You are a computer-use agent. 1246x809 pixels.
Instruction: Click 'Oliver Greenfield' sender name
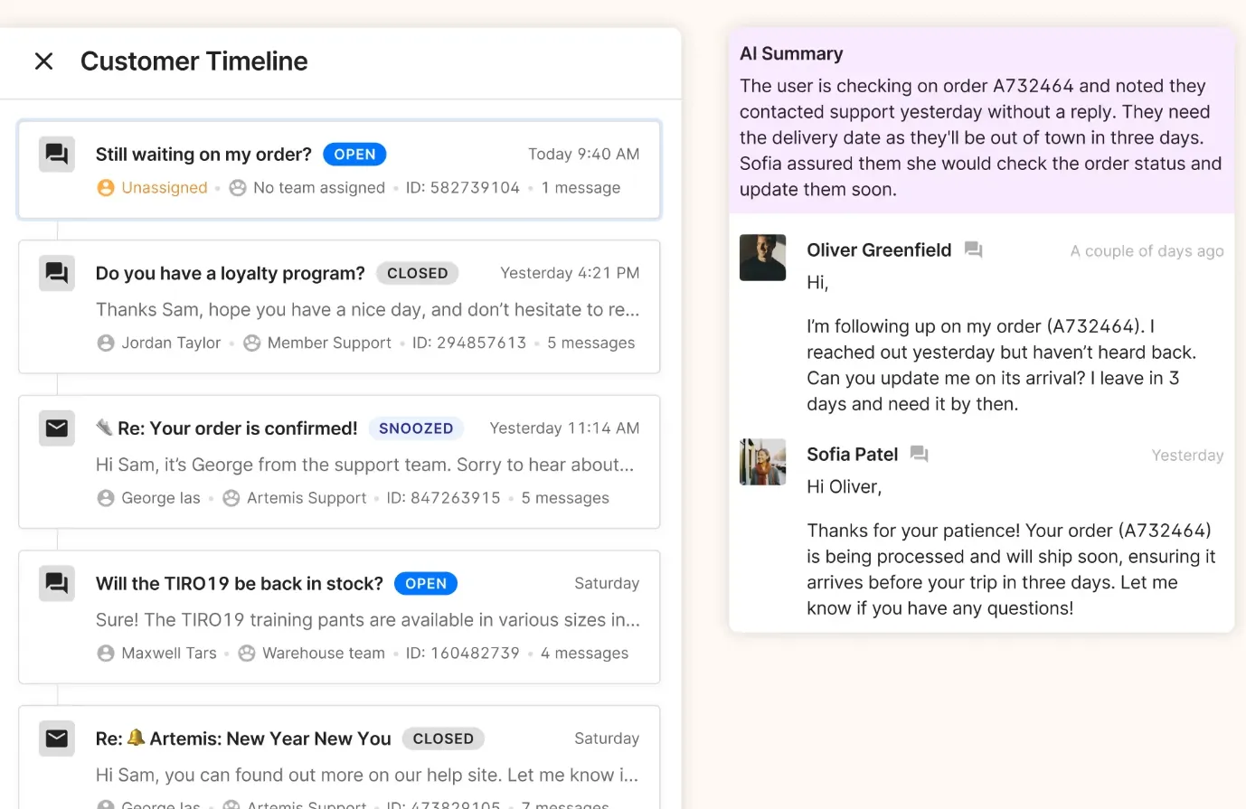click(x=879, y=250)
